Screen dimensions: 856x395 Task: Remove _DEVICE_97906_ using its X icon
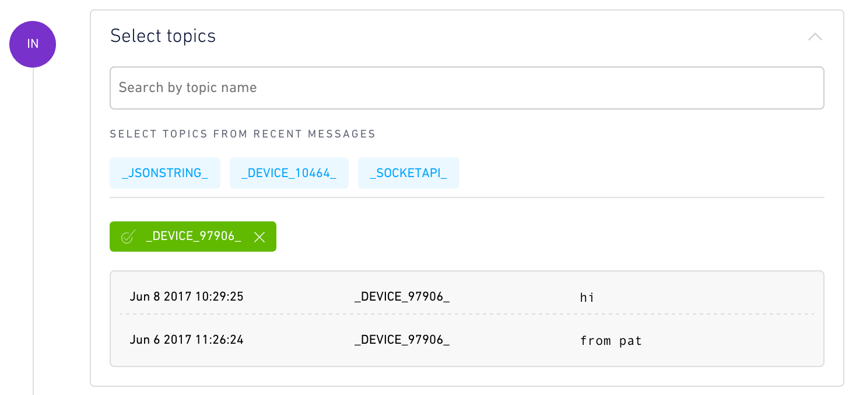coord(260,237)
